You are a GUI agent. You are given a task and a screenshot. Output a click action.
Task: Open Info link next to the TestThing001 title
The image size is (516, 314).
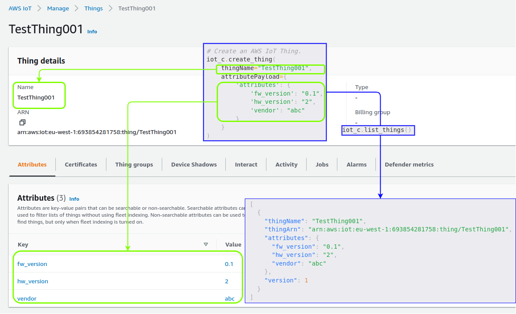click(x=92, y=32)
